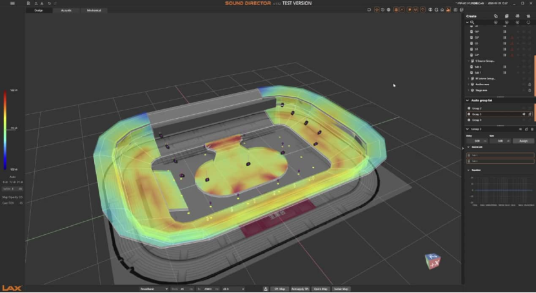Click the new file icon
Screen dimensions: 536x293
(28, 3)
